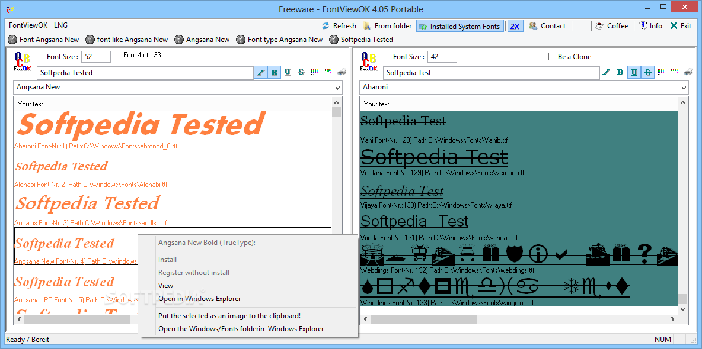Click the Refresh toolbar button

[x=339, y=26]
